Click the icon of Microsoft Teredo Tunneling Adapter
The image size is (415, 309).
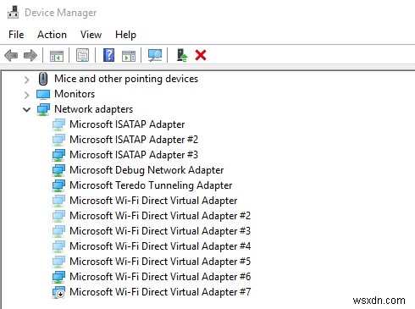(58, 185)
